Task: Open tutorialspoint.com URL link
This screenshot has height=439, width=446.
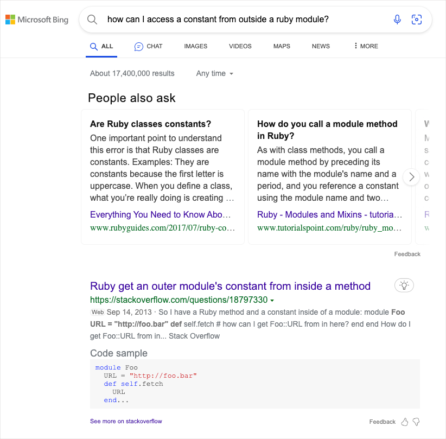Action: [x=329, y=228]
